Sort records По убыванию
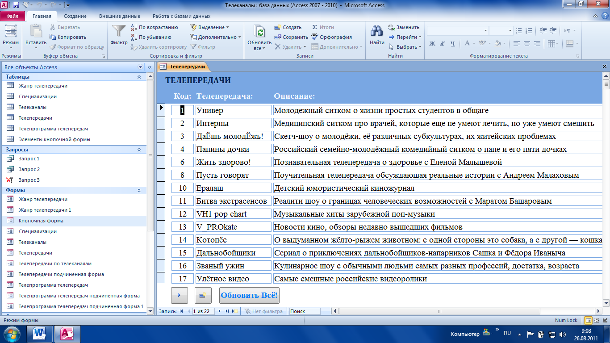The height and width of the screenshot is (343, 610). (x=151, y=37)
